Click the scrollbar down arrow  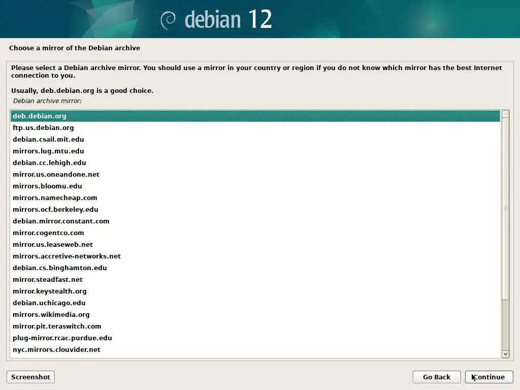[x=505, y=354]
